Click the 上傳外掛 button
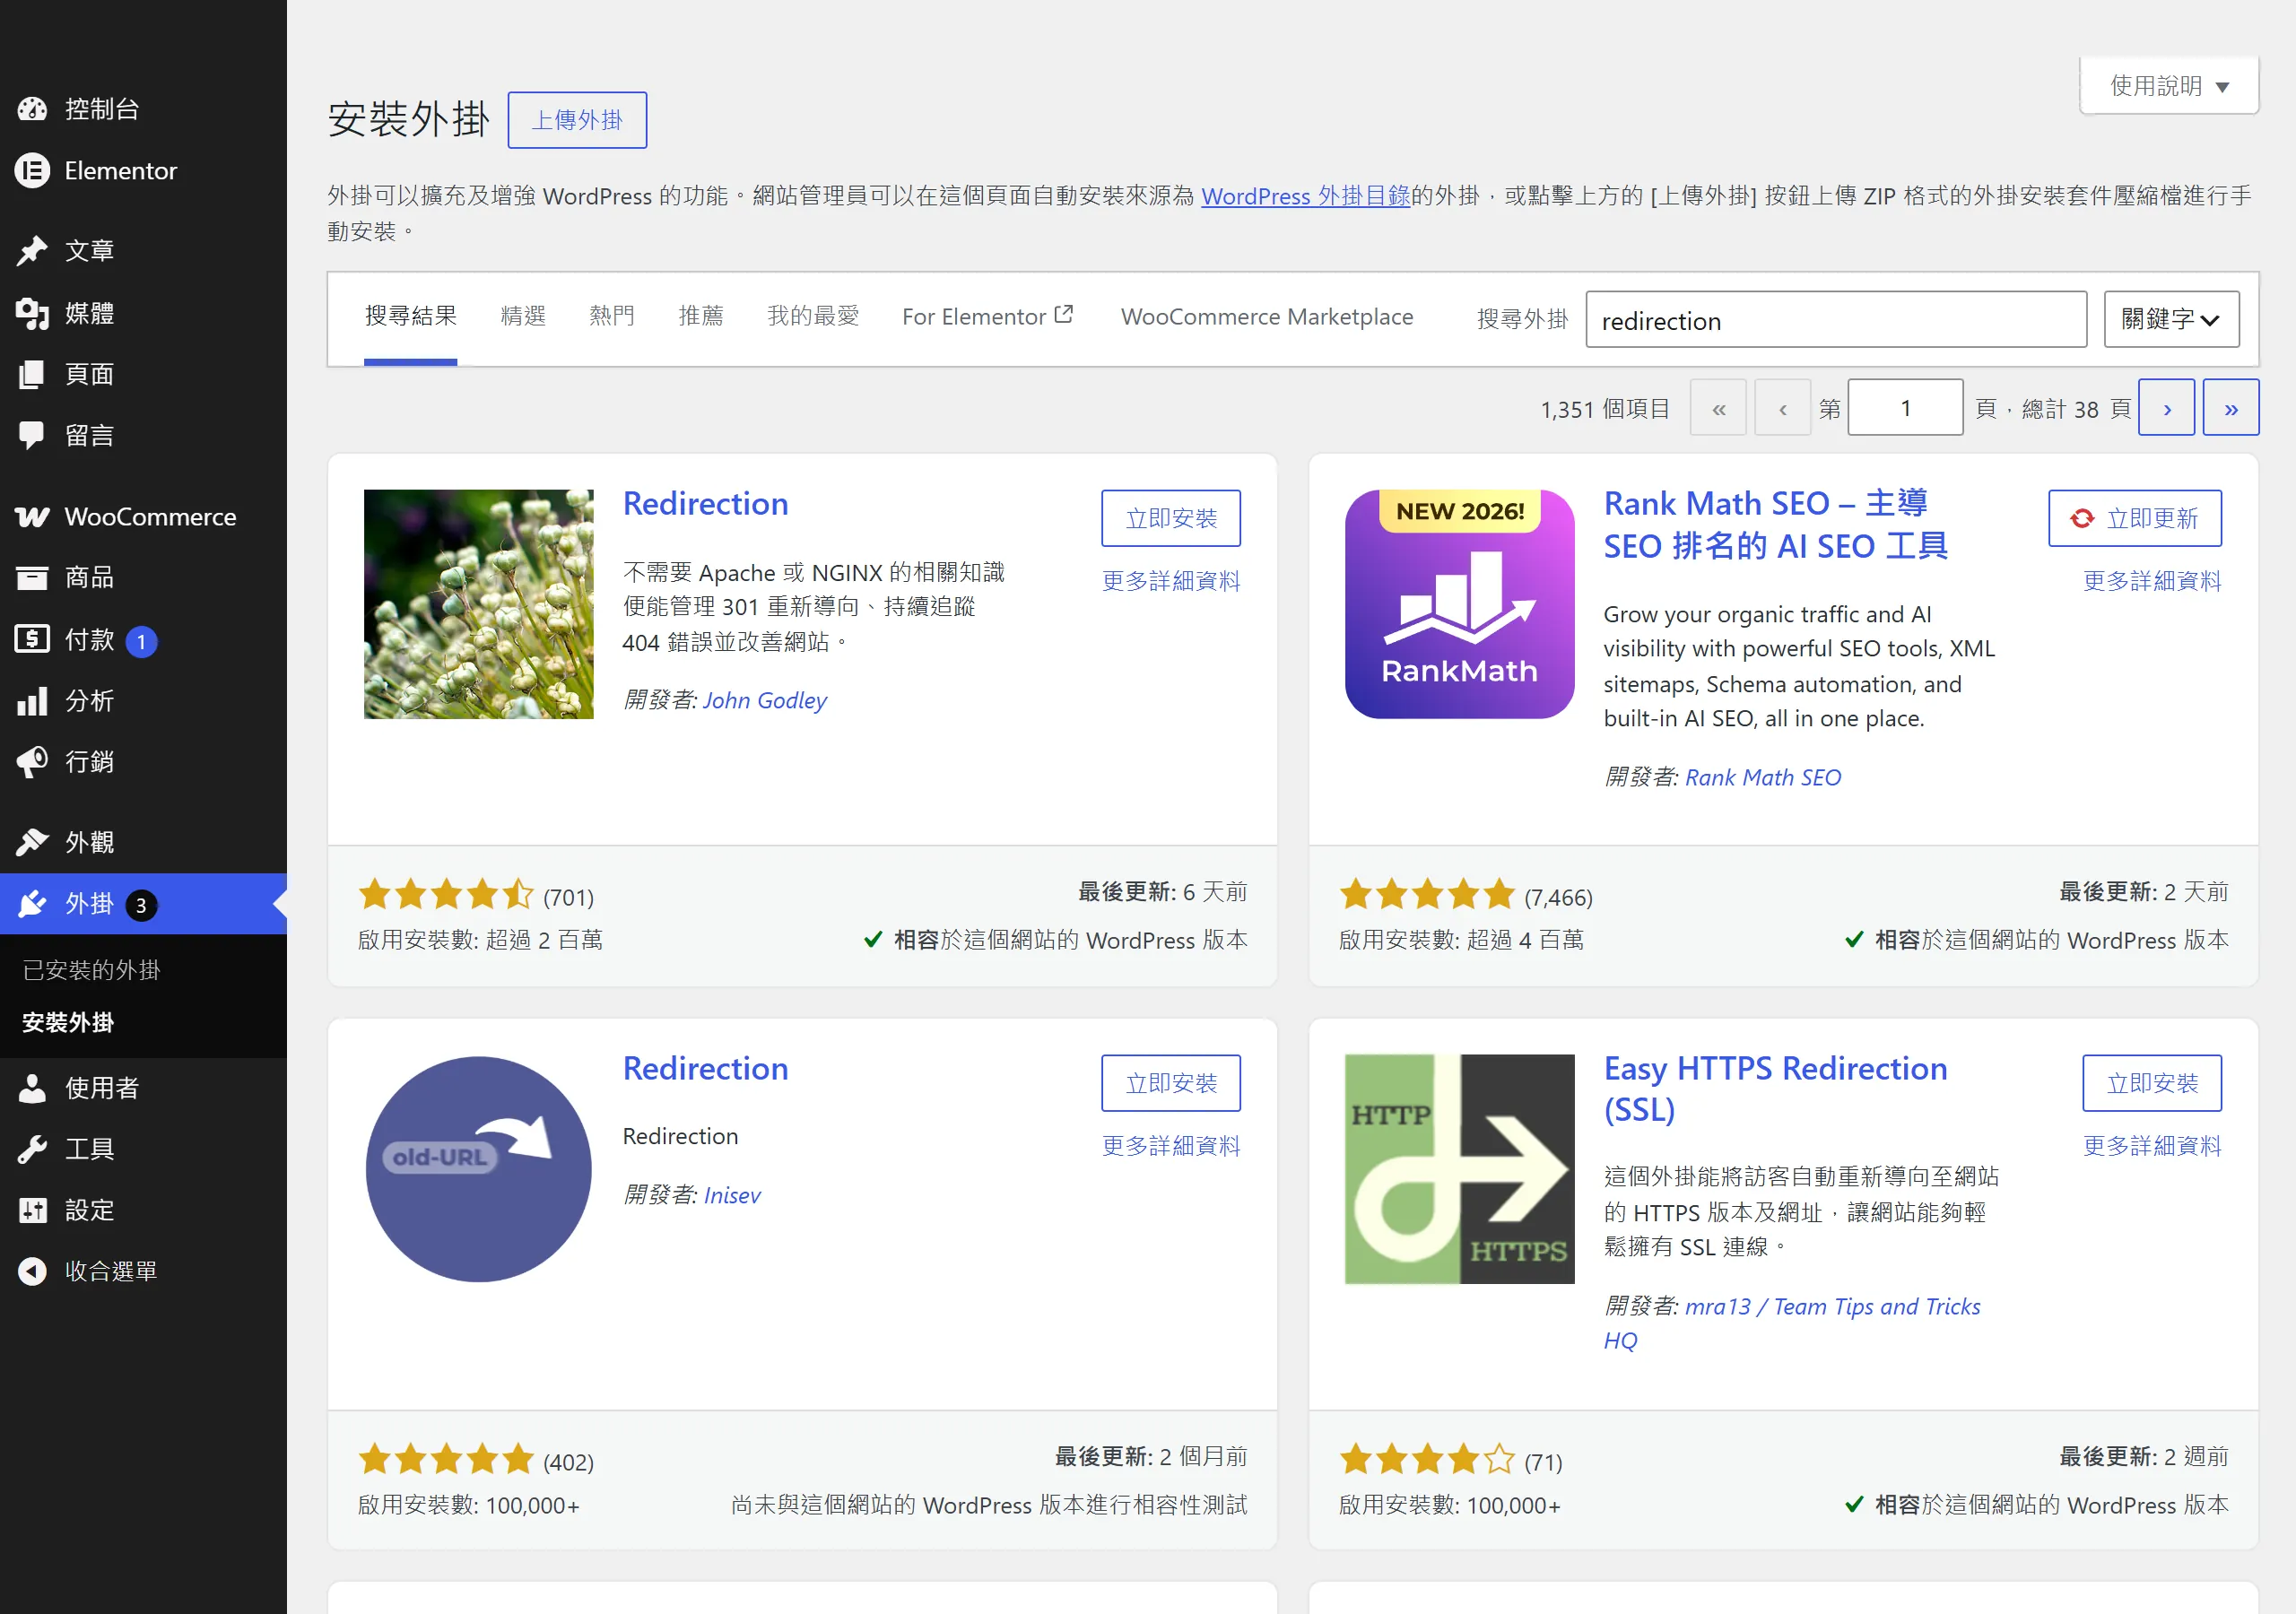The image size is (2296, 1614). pyautogui.click(x=577, y=120)
